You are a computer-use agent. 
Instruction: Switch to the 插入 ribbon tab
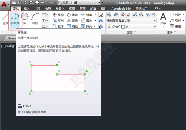[x=27, y=9]
